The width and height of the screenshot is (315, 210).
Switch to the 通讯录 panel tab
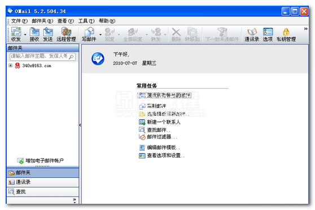coord(42,182)
